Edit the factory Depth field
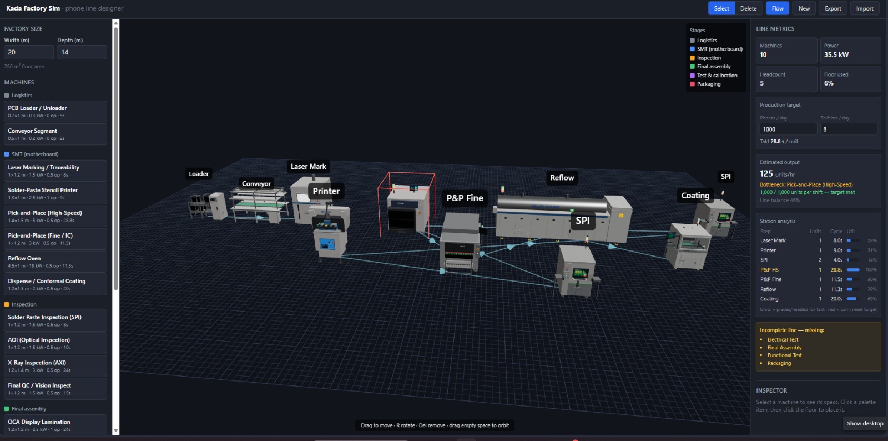888x441 pixels. coord(82,52)
